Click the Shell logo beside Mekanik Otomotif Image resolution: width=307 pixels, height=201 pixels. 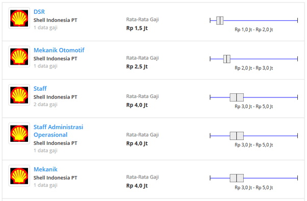point(19,57)
